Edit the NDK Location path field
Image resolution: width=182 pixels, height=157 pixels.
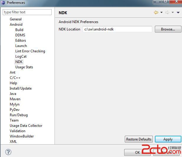tap(117, 29)
